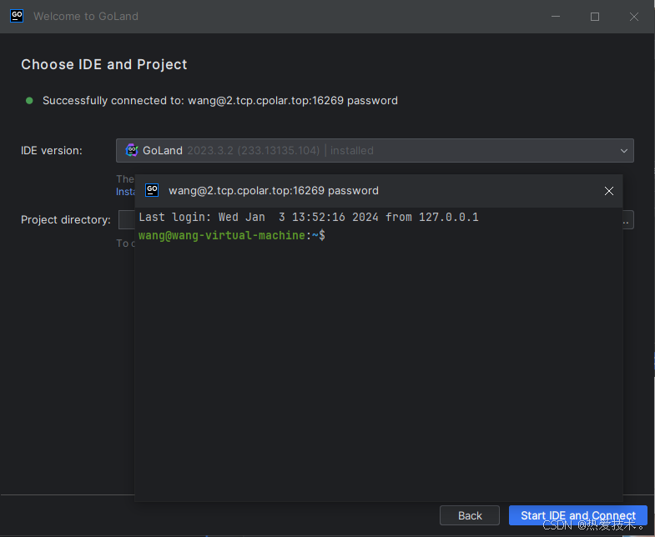
Task: Click the Back button
Action: coord(470,515)
